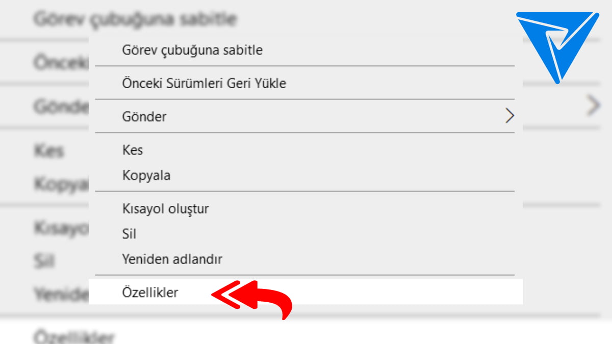Viewport: 612px width, 344px height.
Task: Click the blurred partial Kopya text on left
Action: (x=61, y=183)
